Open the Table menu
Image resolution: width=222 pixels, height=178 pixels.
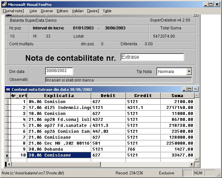point(107,11)
